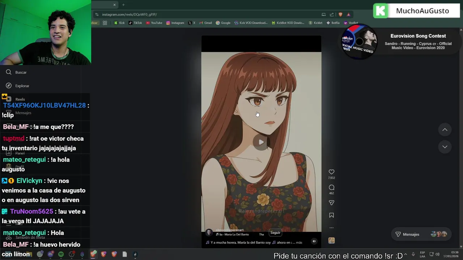This screenshot has height=260, width=463.
Task: Open Reels in the Instagram sidebar
Action: 15,99
